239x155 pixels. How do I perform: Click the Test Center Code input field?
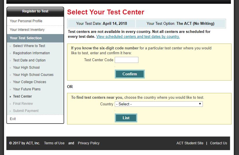[127, 60]
